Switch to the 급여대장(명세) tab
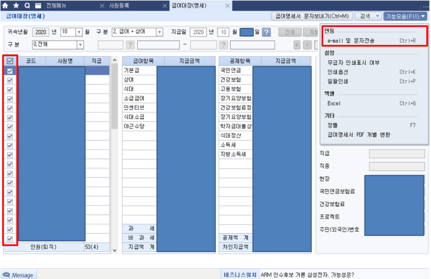 click(189, 6)
